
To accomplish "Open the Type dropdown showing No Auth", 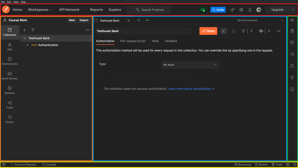I will [190, 65].
